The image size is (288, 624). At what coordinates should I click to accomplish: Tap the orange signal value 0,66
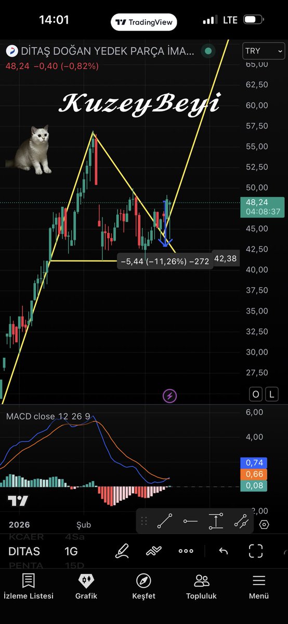coord(255,475)
